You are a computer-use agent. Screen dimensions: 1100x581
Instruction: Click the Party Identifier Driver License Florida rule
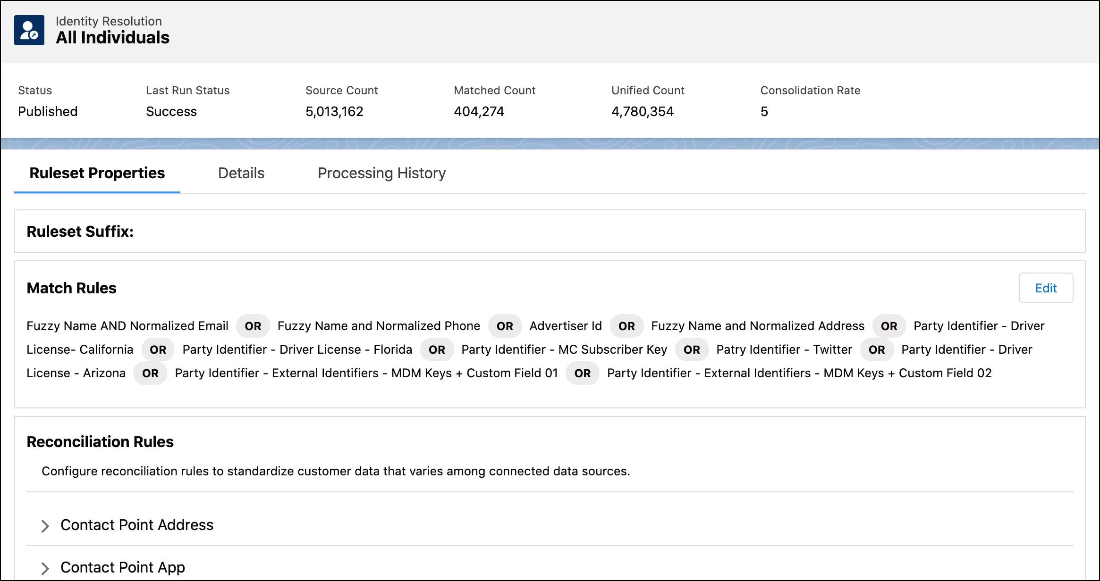pos(297,349)
